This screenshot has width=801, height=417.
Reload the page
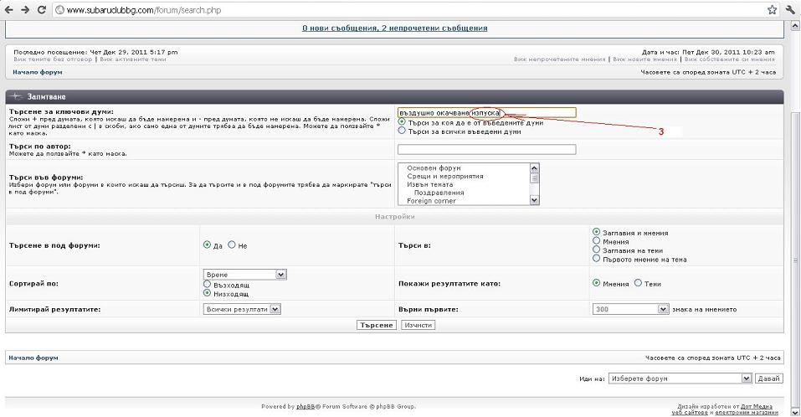(x=42, y=10)
